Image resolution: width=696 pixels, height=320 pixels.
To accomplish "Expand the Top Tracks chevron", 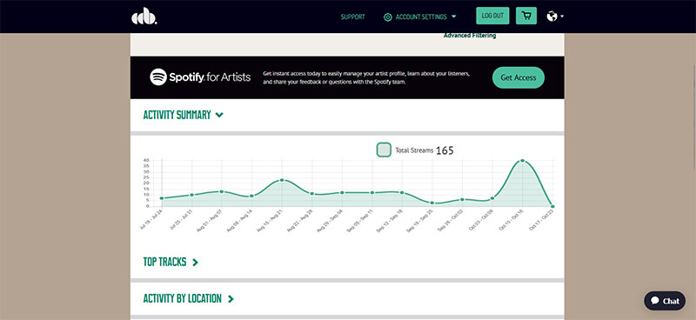I will pyautogui.click(x=195, y=263).
